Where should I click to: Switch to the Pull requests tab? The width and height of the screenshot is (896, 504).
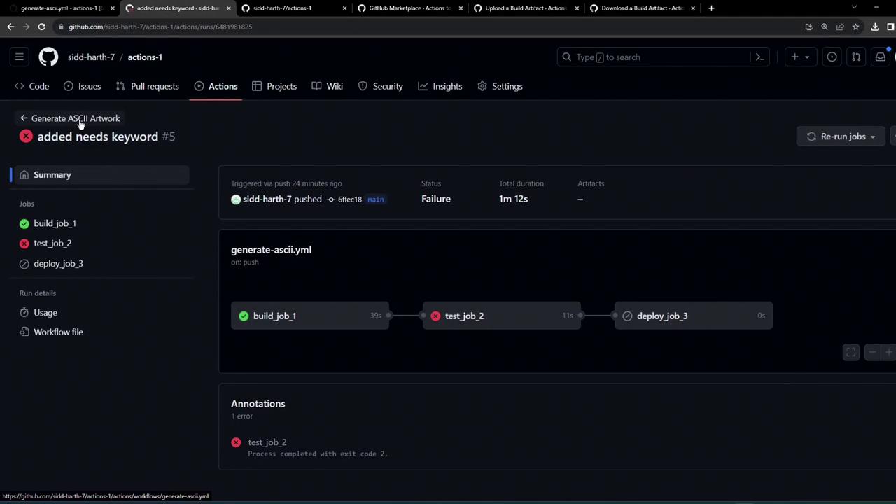click(x=147, y=86)
